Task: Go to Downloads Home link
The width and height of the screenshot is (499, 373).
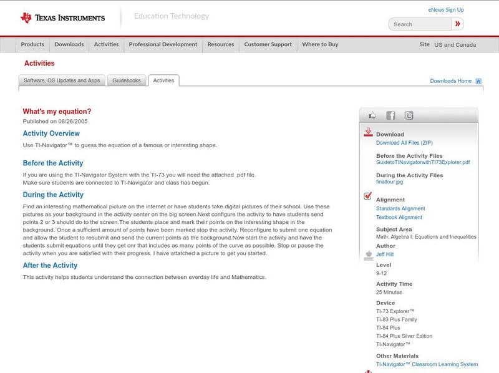Action: pyautogui.click(x=450, y=81)
